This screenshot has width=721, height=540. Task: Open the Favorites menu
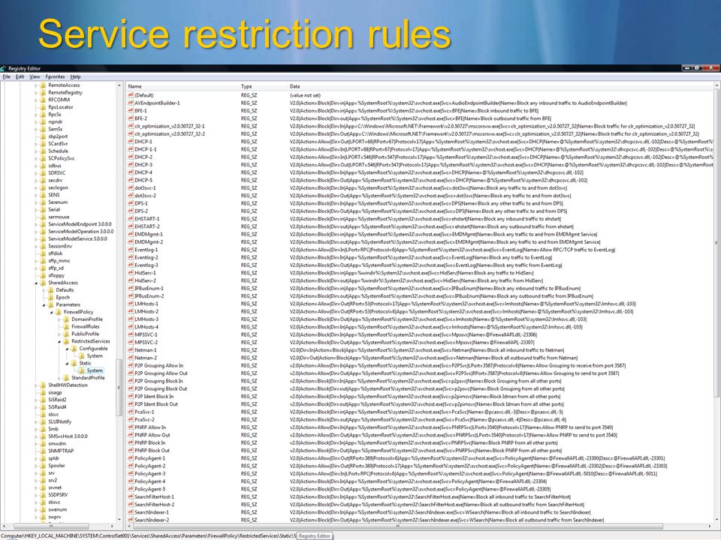[55, 76]
